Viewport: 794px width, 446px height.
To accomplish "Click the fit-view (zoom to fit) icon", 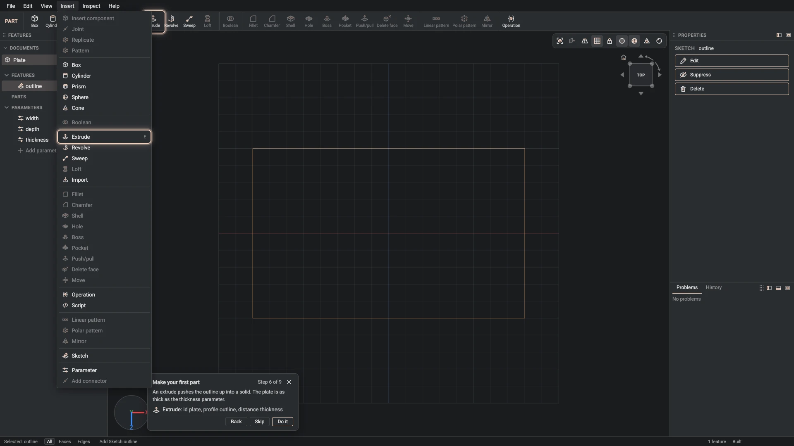I will (560, 41).
